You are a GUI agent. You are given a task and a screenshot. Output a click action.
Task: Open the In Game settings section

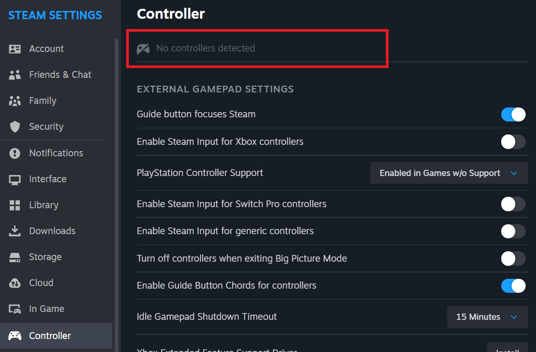point(46,308)
